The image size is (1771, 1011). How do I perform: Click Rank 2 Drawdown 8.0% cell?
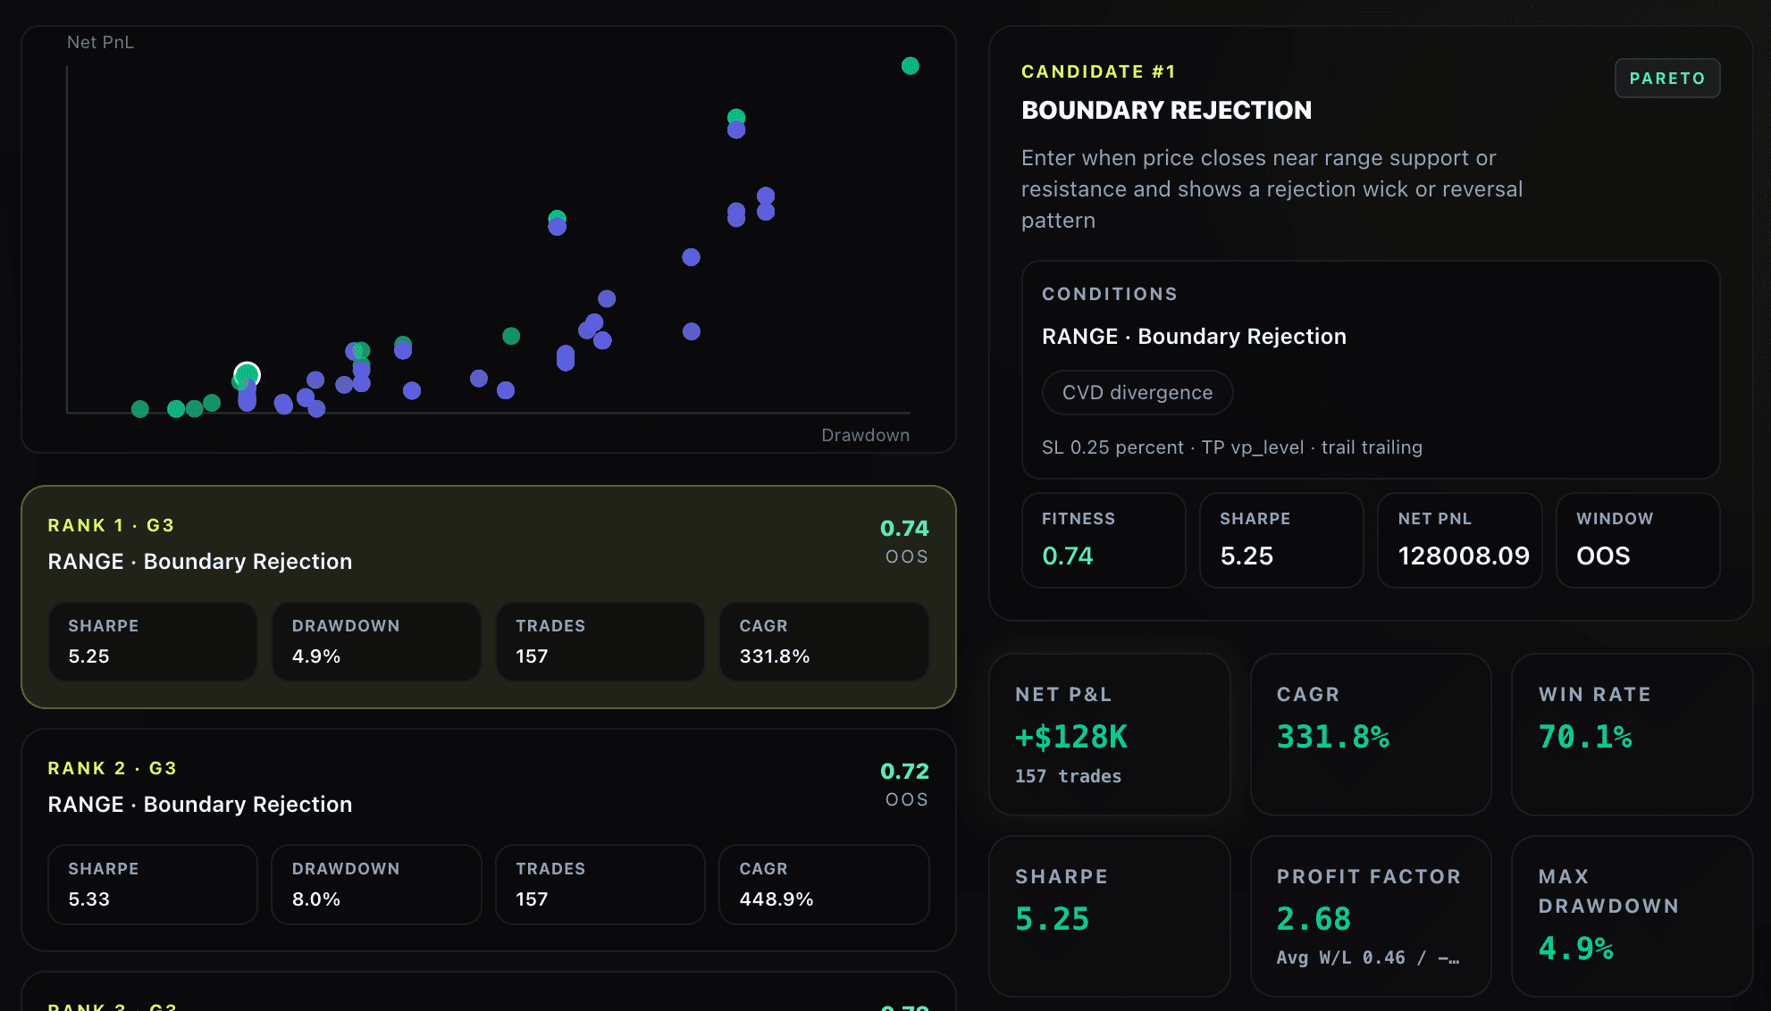click(x=376, y=884)
